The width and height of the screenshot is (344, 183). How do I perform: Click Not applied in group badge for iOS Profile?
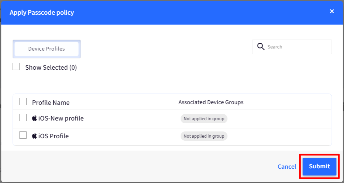click(204, 136)
